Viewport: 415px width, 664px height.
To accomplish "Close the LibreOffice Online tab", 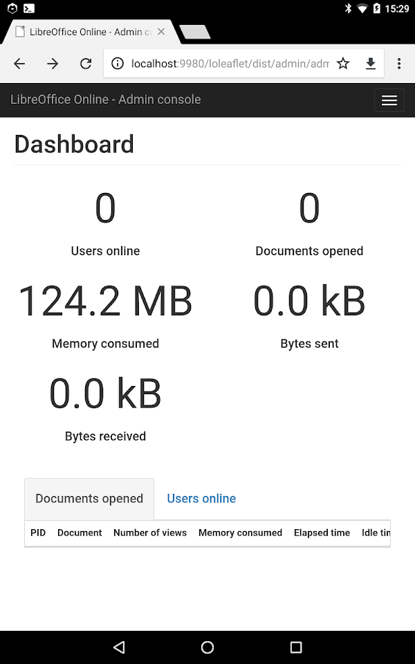I will point(161,32).
